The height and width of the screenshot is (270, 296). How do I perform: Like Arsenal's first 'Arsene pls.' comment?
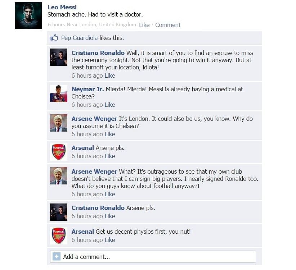[x=110, y=156]
